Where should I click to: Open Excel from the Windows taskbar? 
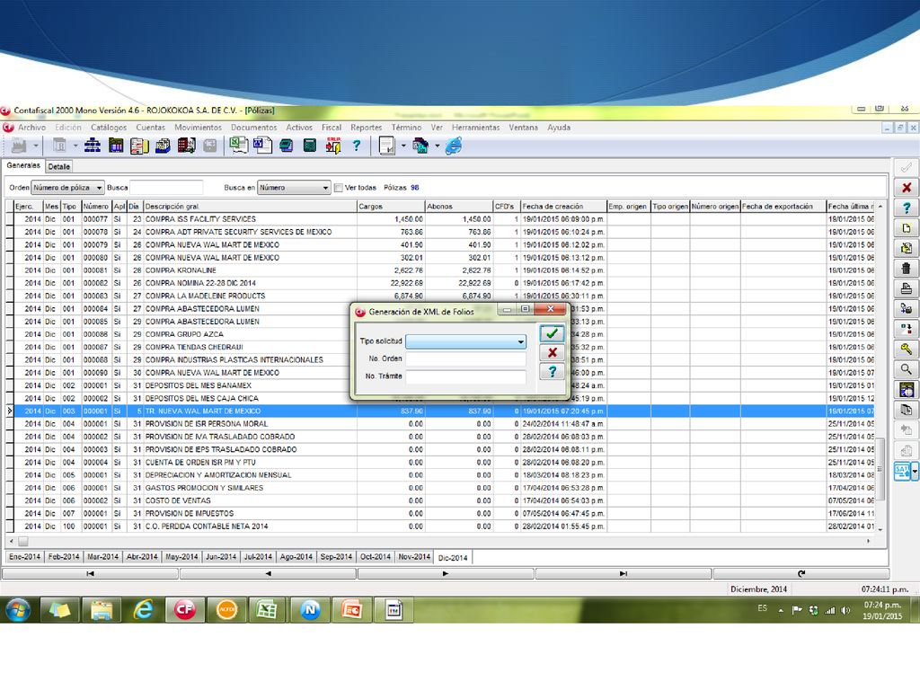(267, 610)
